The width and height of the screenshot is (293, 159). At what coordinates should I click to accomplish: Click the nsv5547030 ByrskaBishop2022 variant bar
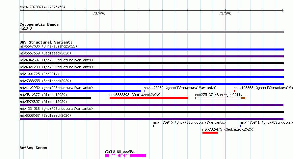click(x=151, y=49)
